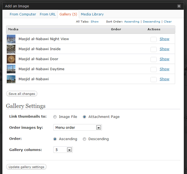Switch to the From URL tab
This screenshot has height=174, width=187.
(48, 14)
